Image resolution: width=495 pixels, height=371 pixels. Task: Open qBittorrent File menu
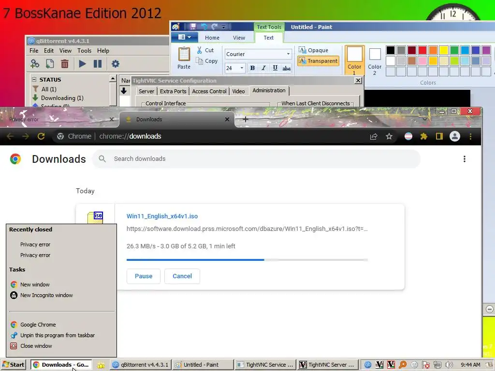tap(34, 50)
